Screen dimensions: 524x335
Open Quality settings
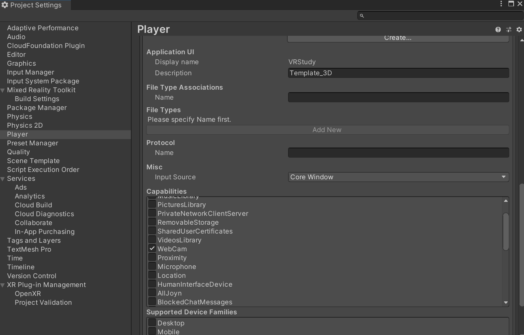tap(18, 152)
